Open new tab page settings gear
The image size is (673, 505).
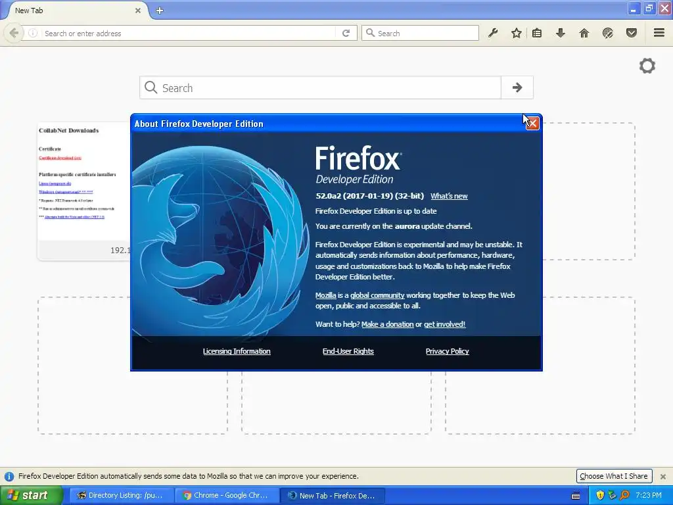647,66
